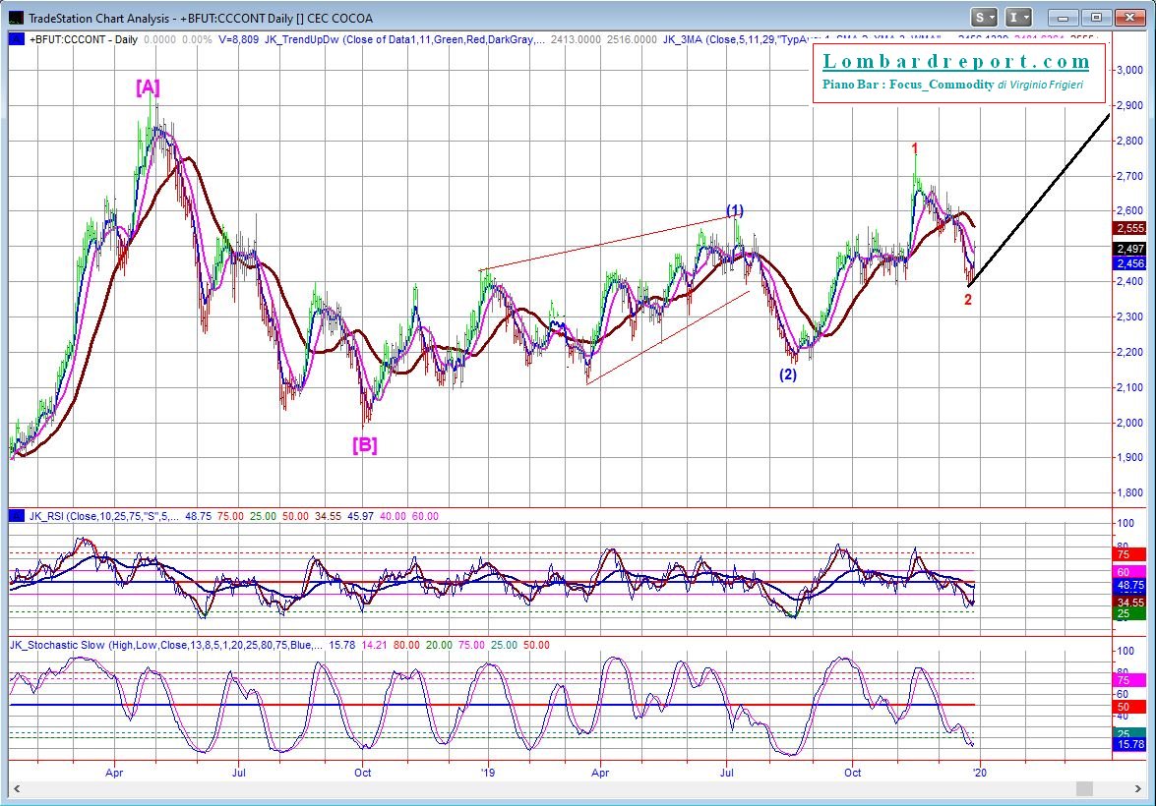Click the 2,555 price marker on the axis
The image size is (1156, 806).
(1129, 228)
